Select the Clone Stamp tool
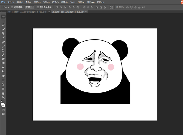Screen dimensions: 183x135 click(3, 50)
